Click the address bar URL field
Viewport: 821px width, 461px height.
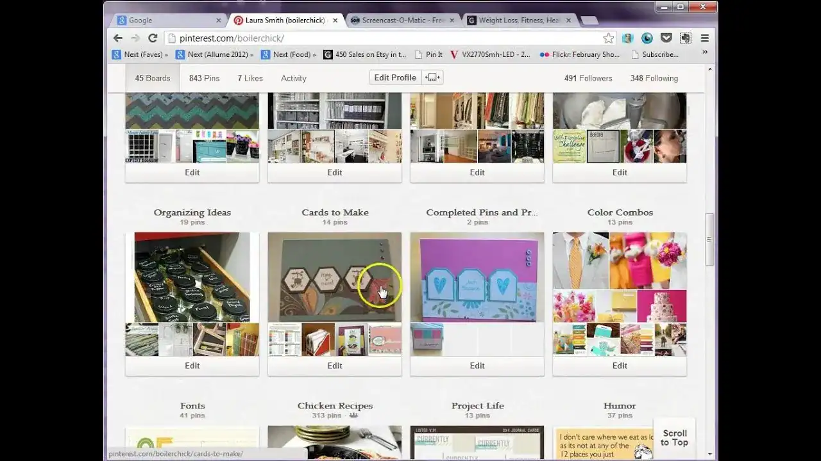(x=385, y=38)
